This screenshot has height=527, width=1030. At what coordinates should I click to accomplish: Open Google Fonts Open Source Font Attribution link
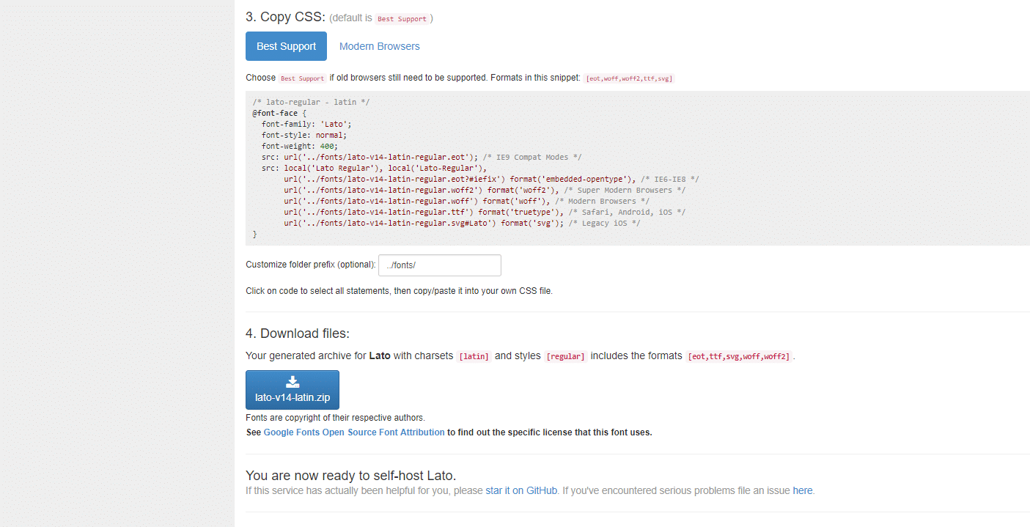click(354, 432)
